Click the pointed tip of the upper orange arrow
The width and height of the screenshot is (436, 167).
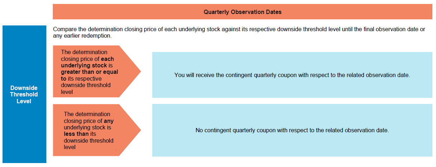pos(139,72)
